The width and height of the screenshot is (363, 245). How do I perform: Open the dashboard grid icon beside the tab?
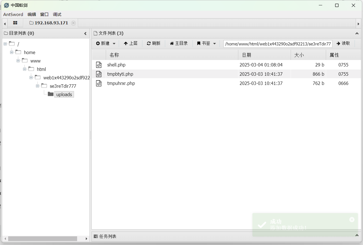click(x=15, y=23)
